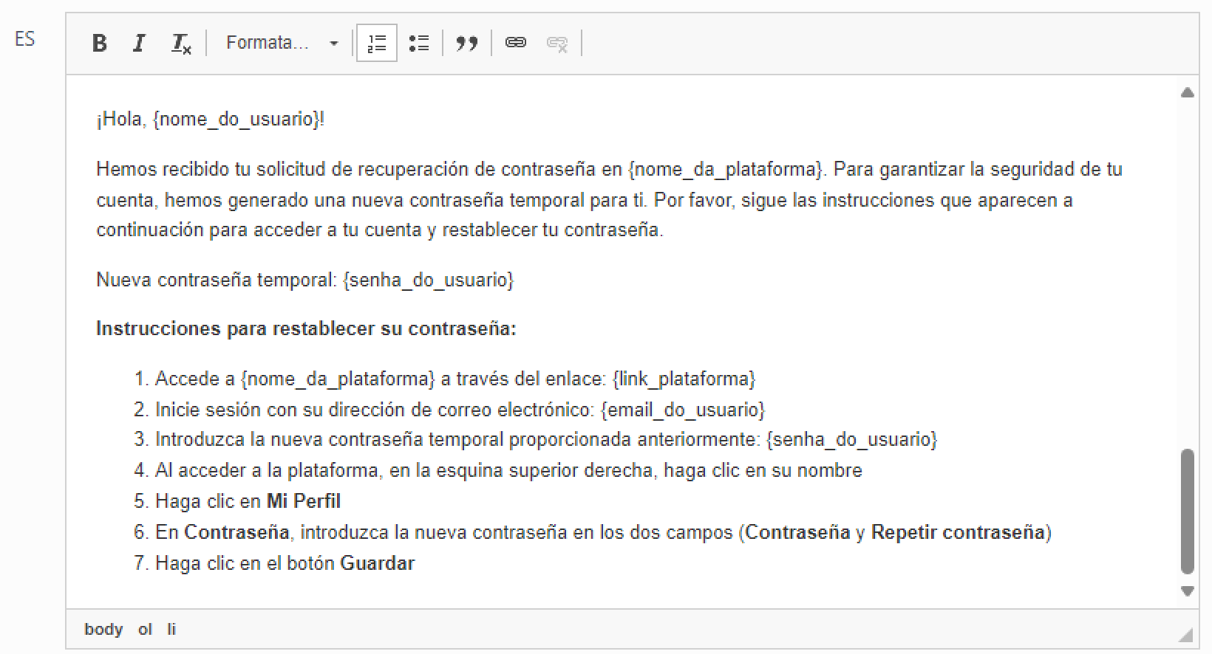Place cursor in the ¡Hola greeting line
Viewport: 1212px width, 654px height.
coord(211,120)
